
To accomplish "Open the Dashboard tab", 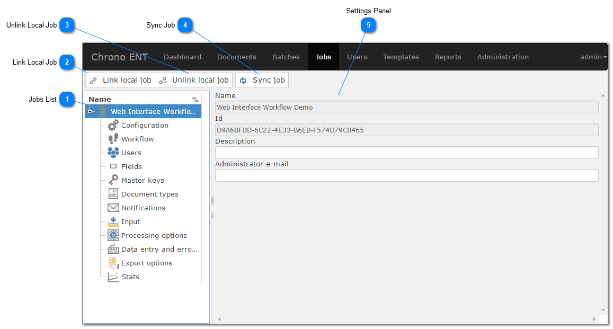I will pyautogui.click(x=183, y=57).
